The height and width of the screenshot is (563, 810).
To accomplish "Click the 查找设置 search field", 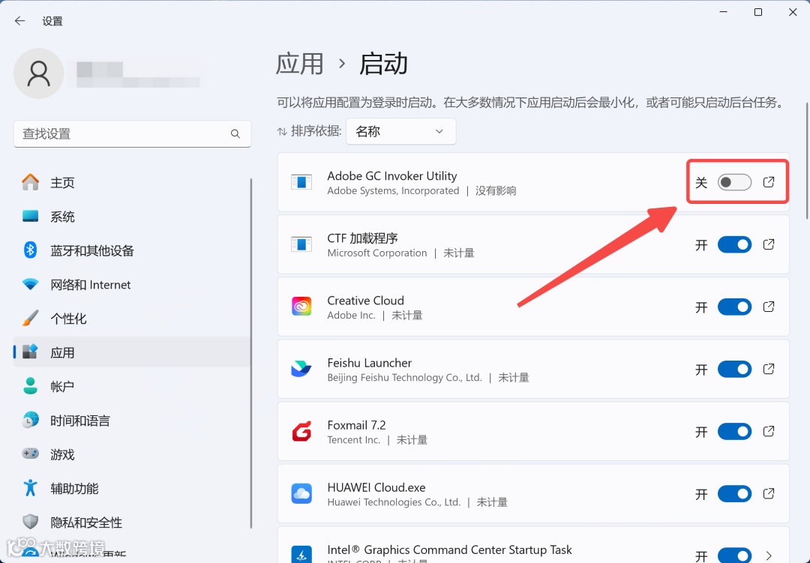I will (132, 133).
